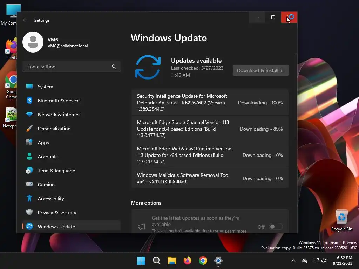Open the Recycle Bin desktop icon
Screen dimensions: 359x269
(341, 220)
